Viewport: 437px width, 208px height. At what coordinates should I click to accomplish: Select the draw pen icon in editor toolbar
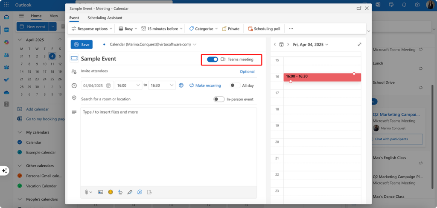tap(130, 192)
